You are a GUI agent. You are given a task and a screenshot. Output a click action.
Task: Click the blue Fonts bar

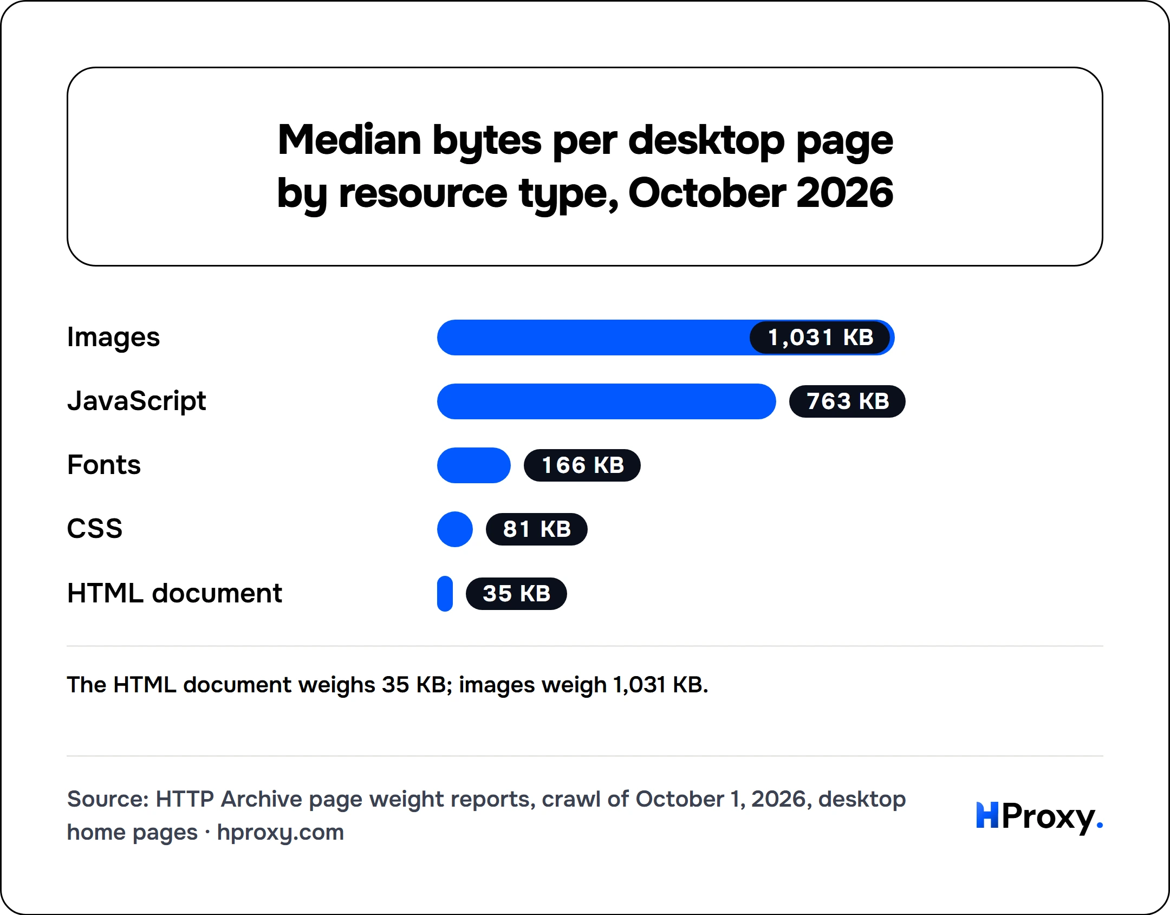474,465
